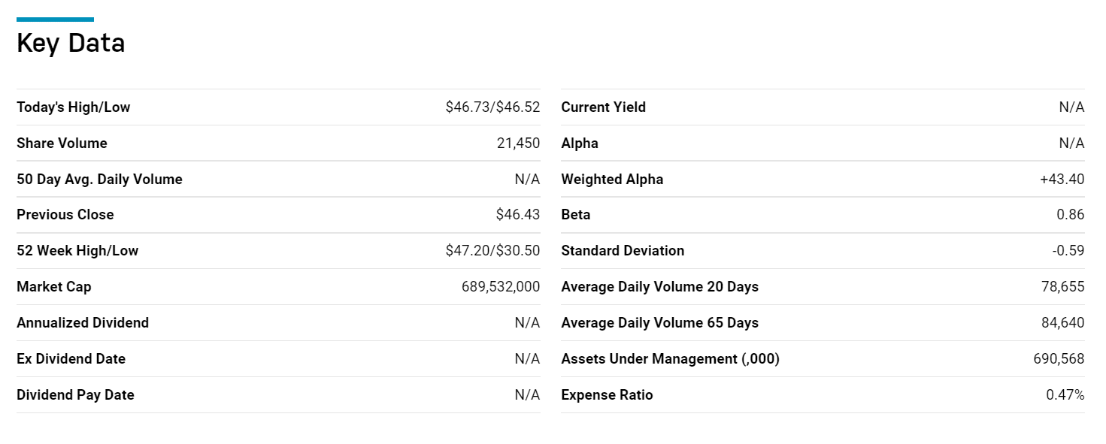This screenshot has width=1106, height=444.
Task: Select the Dividend Pay Date label
Action: click(x=75, y=395)
